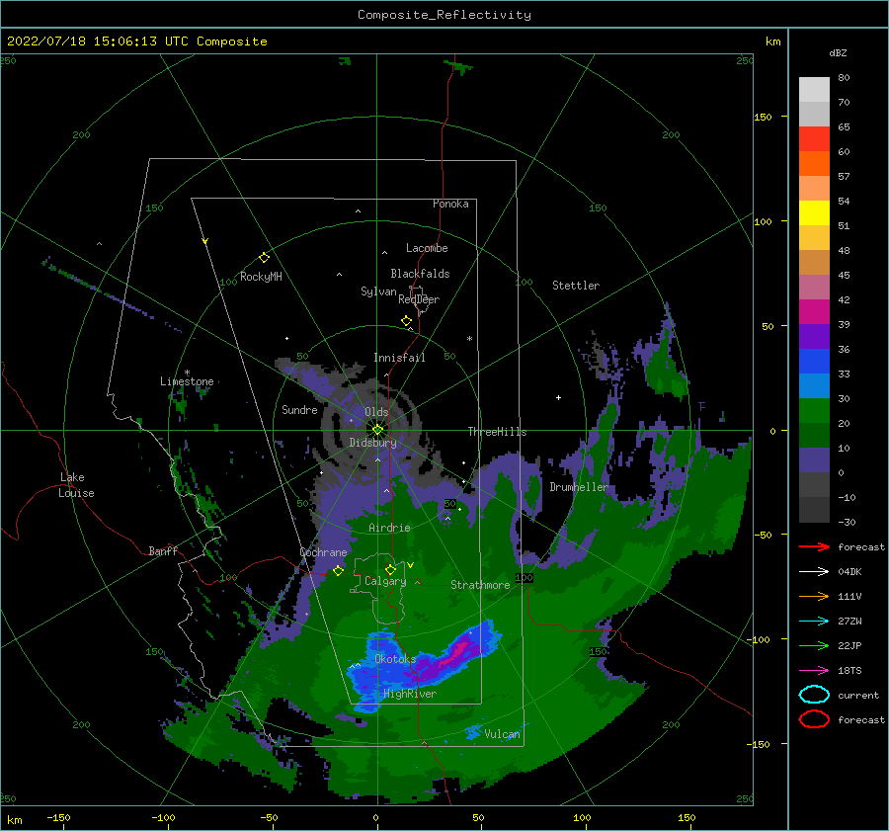The image size is (889, 831).
Task: Click yellow diamond marker near Cochrane
Action: pyautogui.click(x=338, y=571)
